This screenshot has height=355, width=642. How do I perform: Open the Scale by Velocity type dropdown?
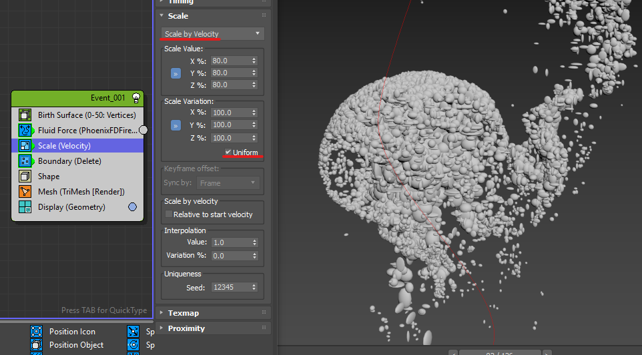coord(213,34)
